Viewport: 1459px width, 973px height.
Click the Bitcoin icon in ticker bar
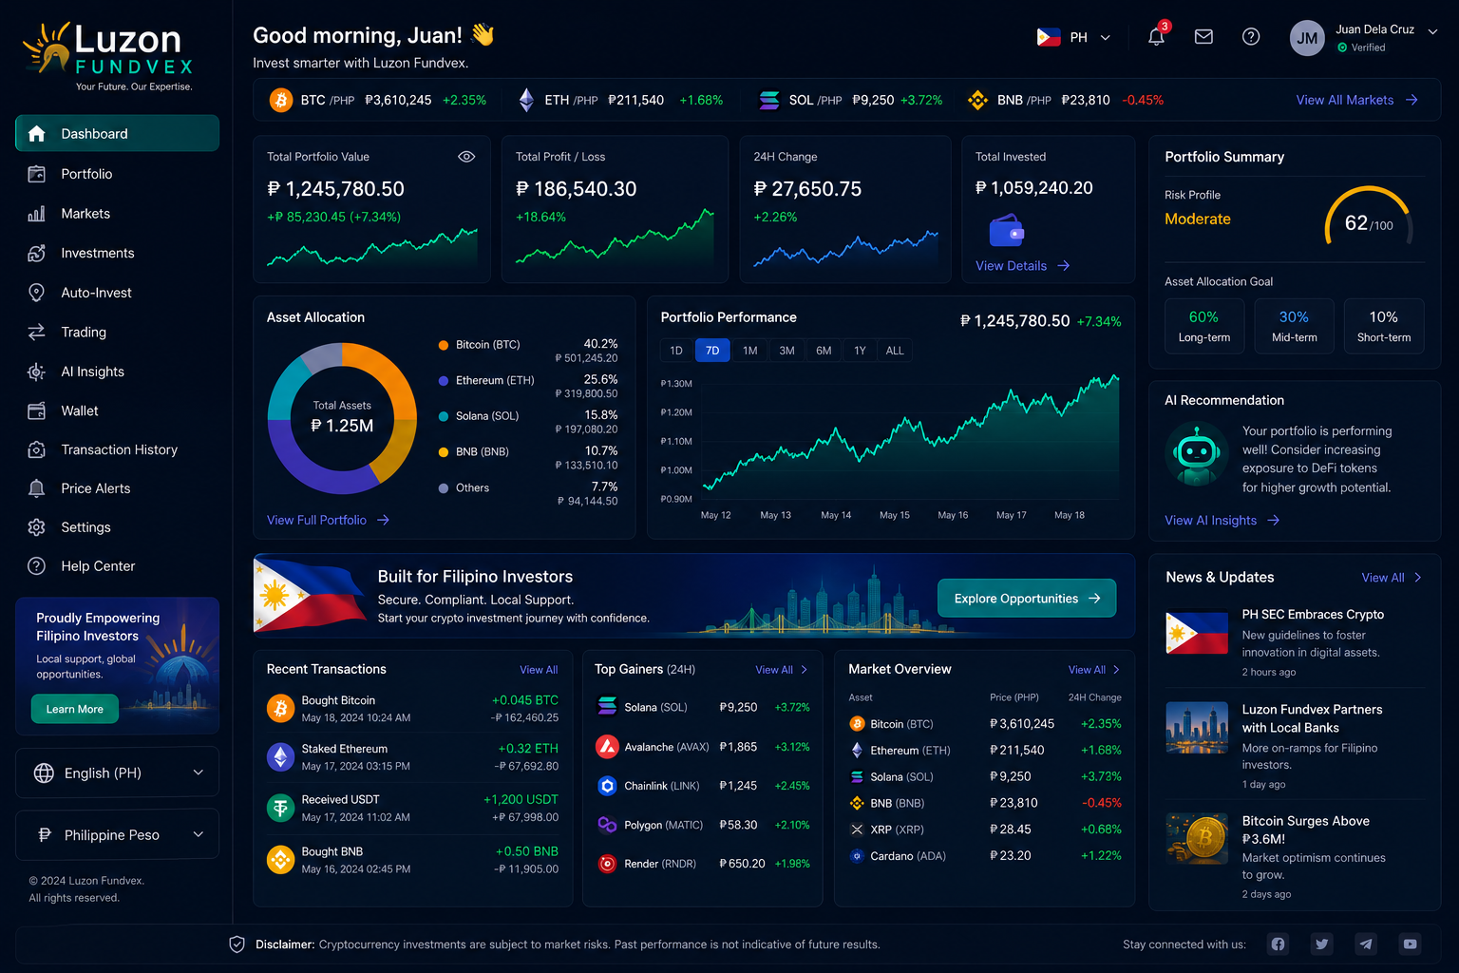(281, 100)
